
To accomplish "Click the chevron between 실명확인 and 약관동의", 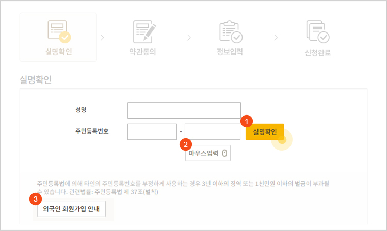I will [x=102, y=37].
